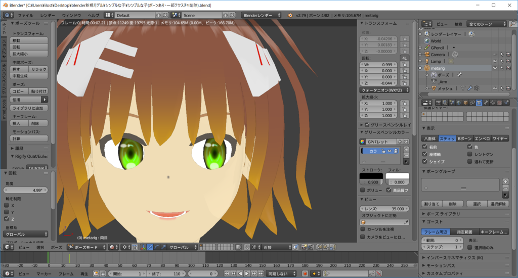This screenshot has height=278, width=518.
Task: Open the 全てのシーン outliner filter dropdown
Action: (x=487, y=24)
